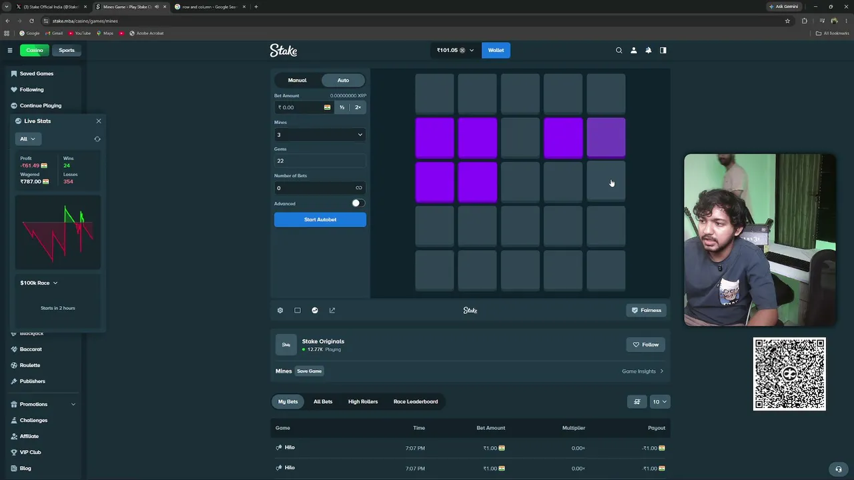Open the Chrome media control icon
Screen dimensions: 854x480
pos(822,21)
